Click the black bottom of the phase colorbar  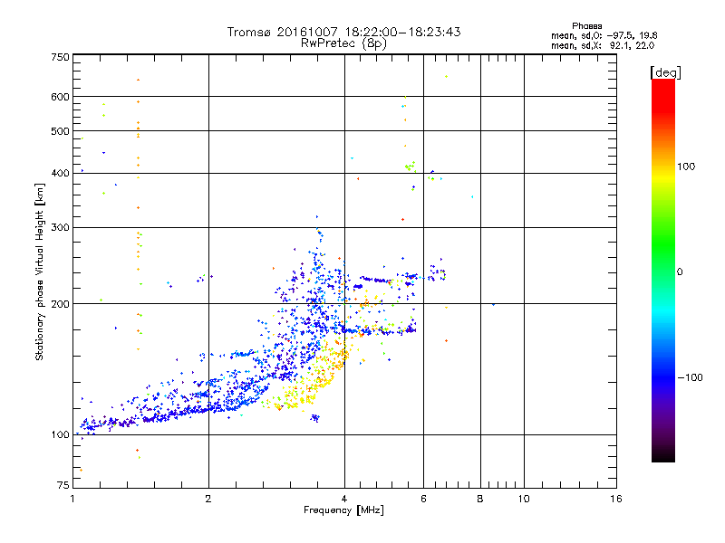(663, 456)
